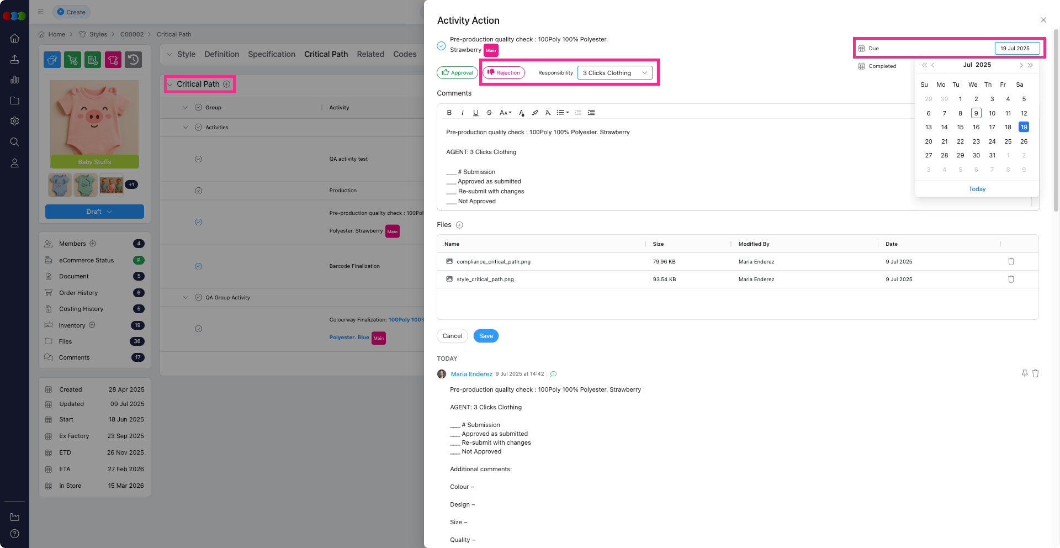Viewport: 1060px width, 548px height.
Task: Pin Maria Enderez's comment
Action: 1024,374
